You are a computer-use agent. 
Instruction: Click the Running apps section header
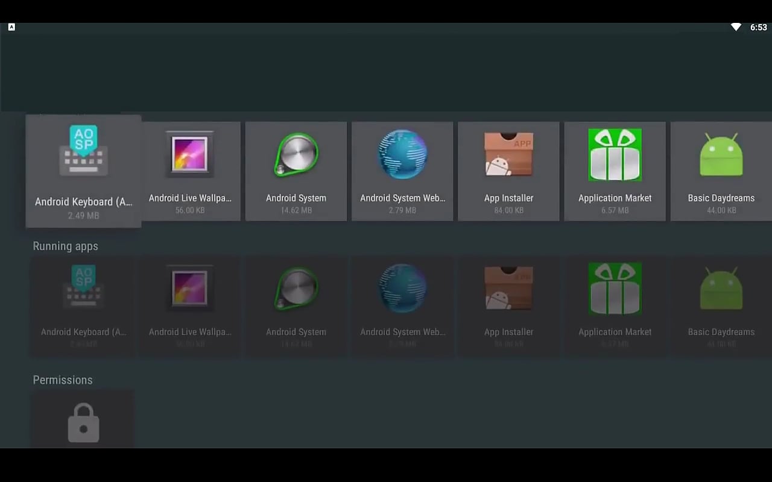tap(65, 246)
